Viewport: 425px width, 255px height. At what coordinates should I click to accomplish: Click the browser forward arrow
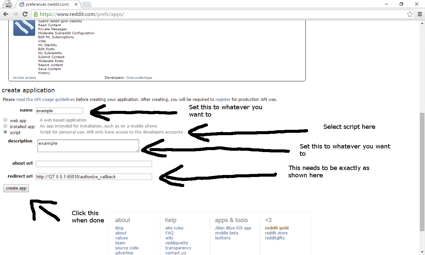pos(15,14)
